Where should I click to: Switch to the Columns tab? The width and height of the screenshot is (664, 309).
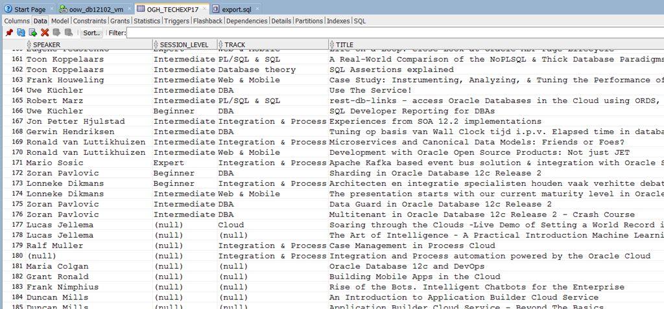(x=17, y=21)
